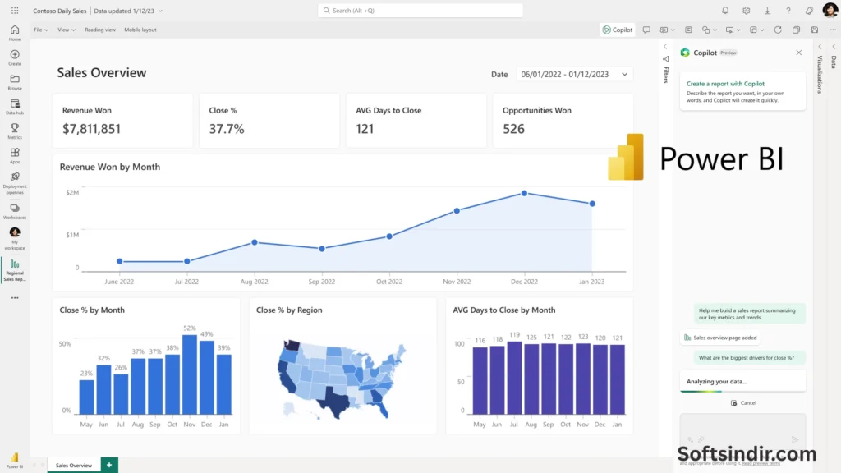The width and height of the screenshot is (841, 473).
Task: Open the app launcher grid icon
Action: pyautogui.click(x=15, y=11)
